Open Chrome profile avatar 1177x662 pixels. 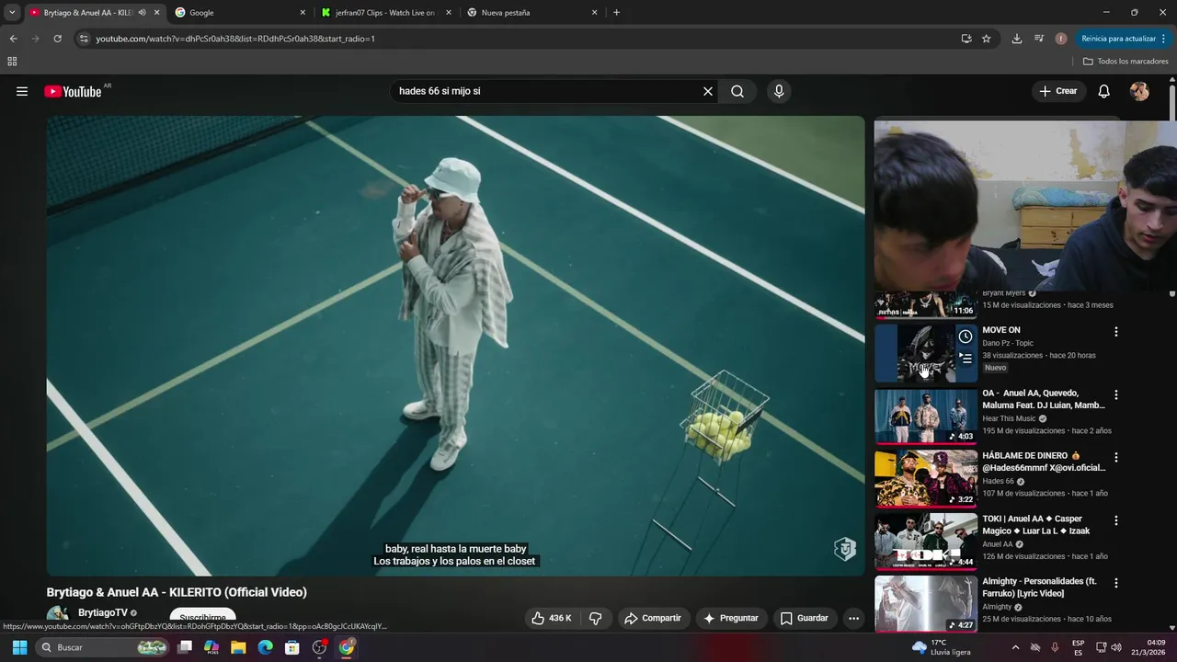coord(1061,39)
